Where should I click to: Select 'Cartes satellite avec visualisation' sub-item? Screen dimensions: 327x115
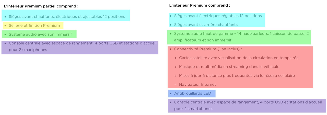[239, 58]
